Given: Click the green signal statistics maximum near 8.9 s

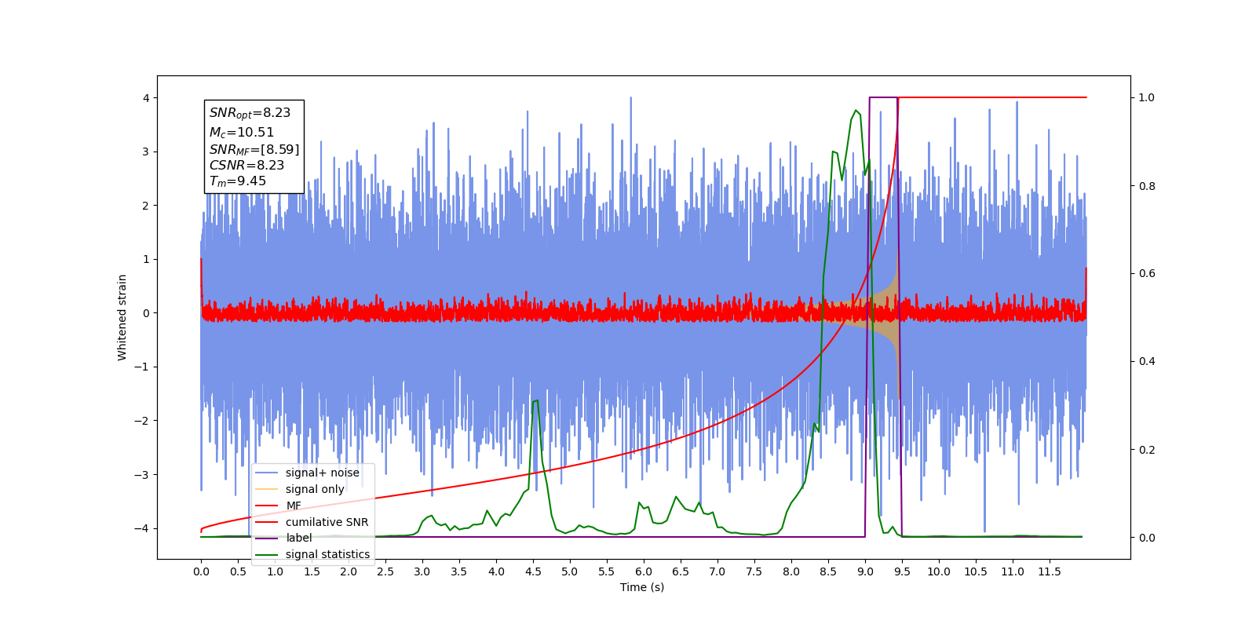Looking at the screenshot, I should coord(856,111).
